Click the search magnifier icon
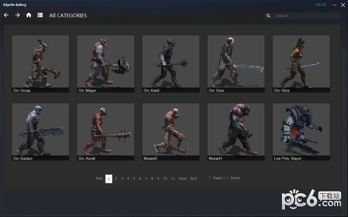Viewport: 348px width, 217px height. pos(269,16)
